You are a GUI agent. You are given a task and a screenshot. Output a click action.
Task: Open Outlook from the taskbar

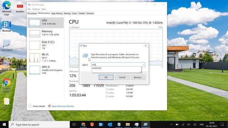tap(110, 124)
